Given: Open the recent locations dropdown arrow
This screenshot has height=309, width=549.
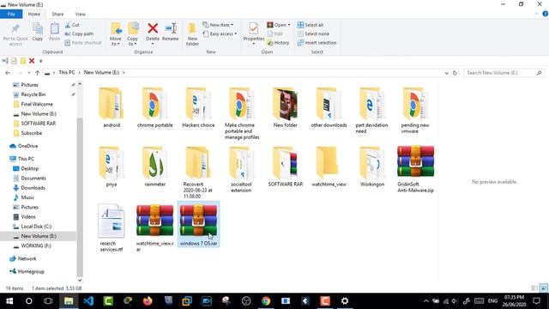Looking at the screenshot, I should click(x=28, y=73).
